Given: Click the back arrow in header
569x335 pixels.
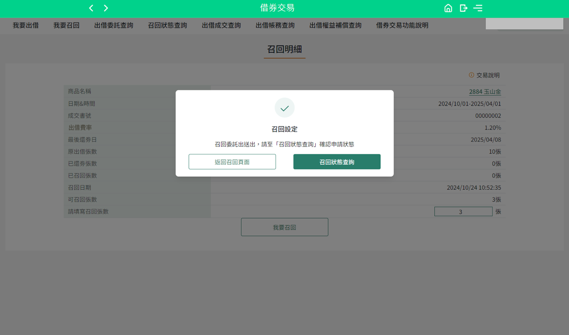Looking at the screenshot, I should coord(91,8).
